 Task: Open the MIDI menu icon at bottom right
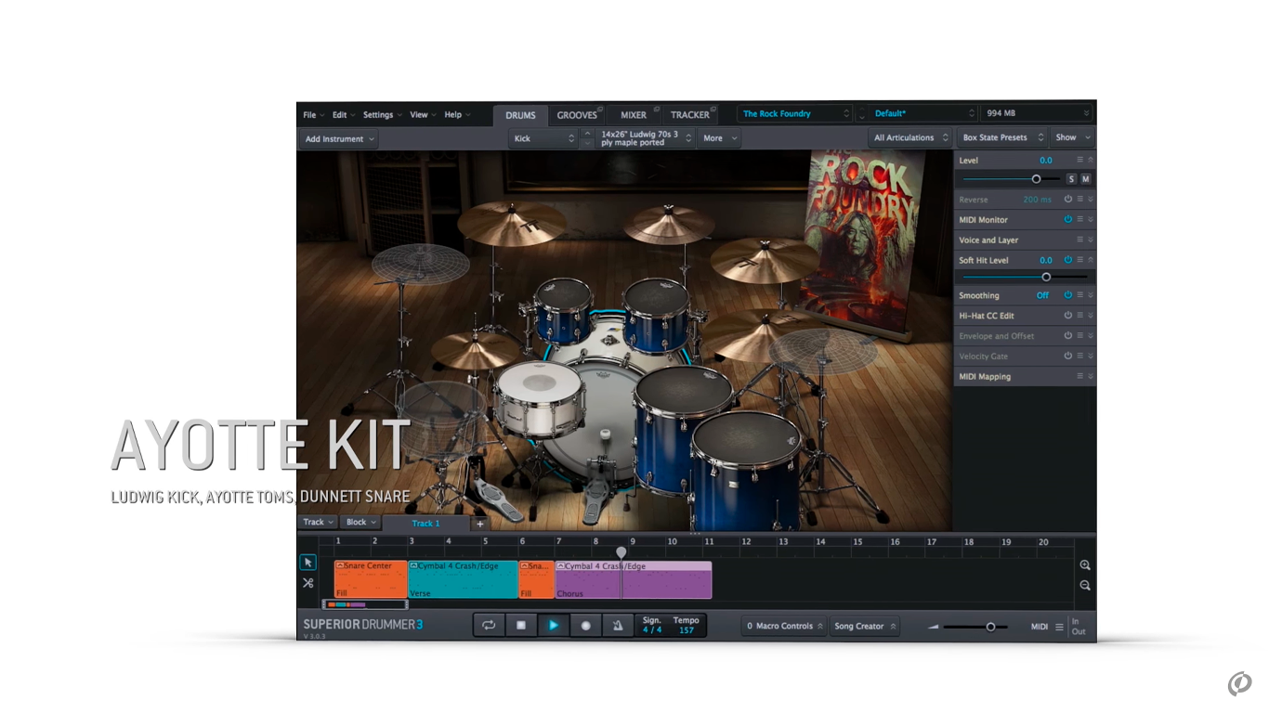(1059, 627)
